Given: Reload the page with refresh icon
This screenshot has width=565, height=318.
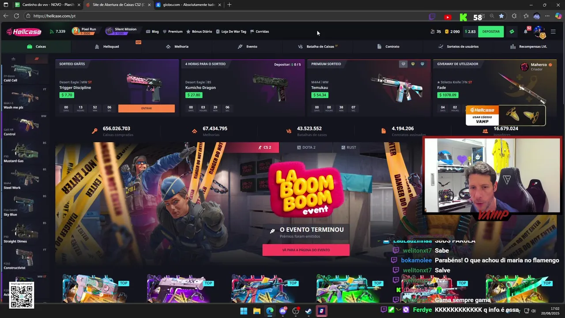Looking at the screenshot, I should pyautogui.click(x=16, y=16).
